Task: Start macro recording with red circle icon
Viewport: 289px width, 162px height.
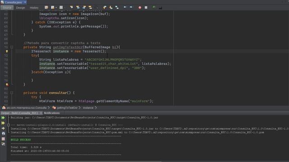Action: [x=140, y=8]
